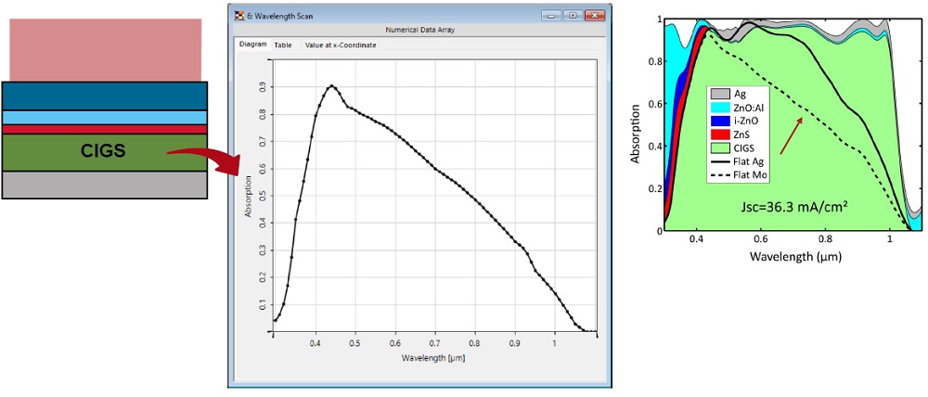Click the peak of the absorption curve

331,86
